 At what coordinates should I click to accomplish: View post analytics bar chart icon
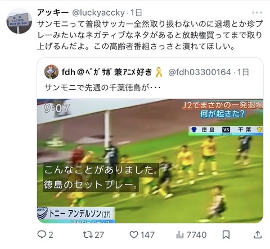180,235
